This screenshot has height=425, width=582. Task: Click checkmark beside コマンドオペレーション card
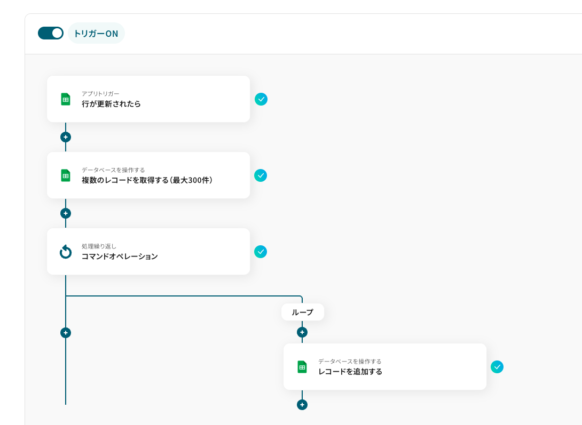[x=261, y=252]
